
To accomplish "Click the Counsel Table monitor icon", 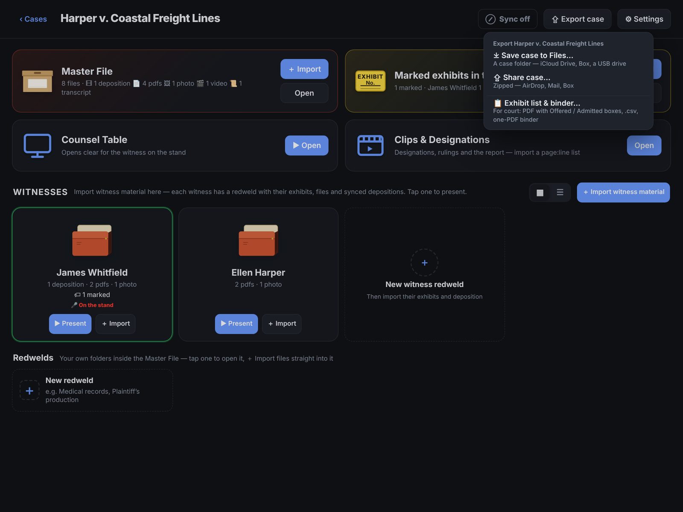I will point(38,146).
